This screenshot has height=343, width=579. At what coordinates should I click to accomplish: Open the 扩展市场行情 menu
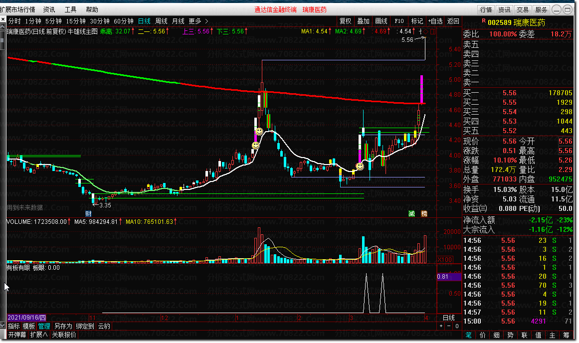click(18, 9)
